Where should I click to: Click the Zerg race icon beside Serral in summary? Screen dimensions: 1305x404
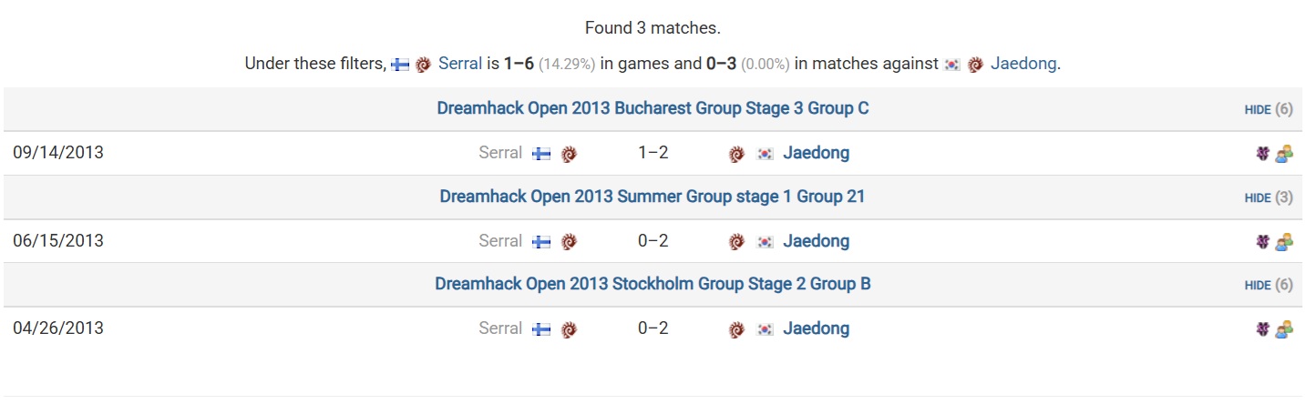(x=423, y=65)
